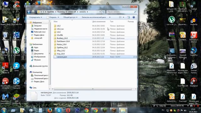Open Zona desktop shortcut

(16, 67)
